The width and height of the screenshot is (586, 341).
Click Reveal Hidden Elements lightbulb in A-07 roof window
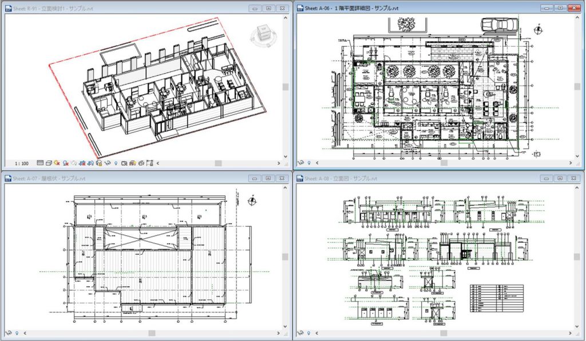[x=17, y=332]
